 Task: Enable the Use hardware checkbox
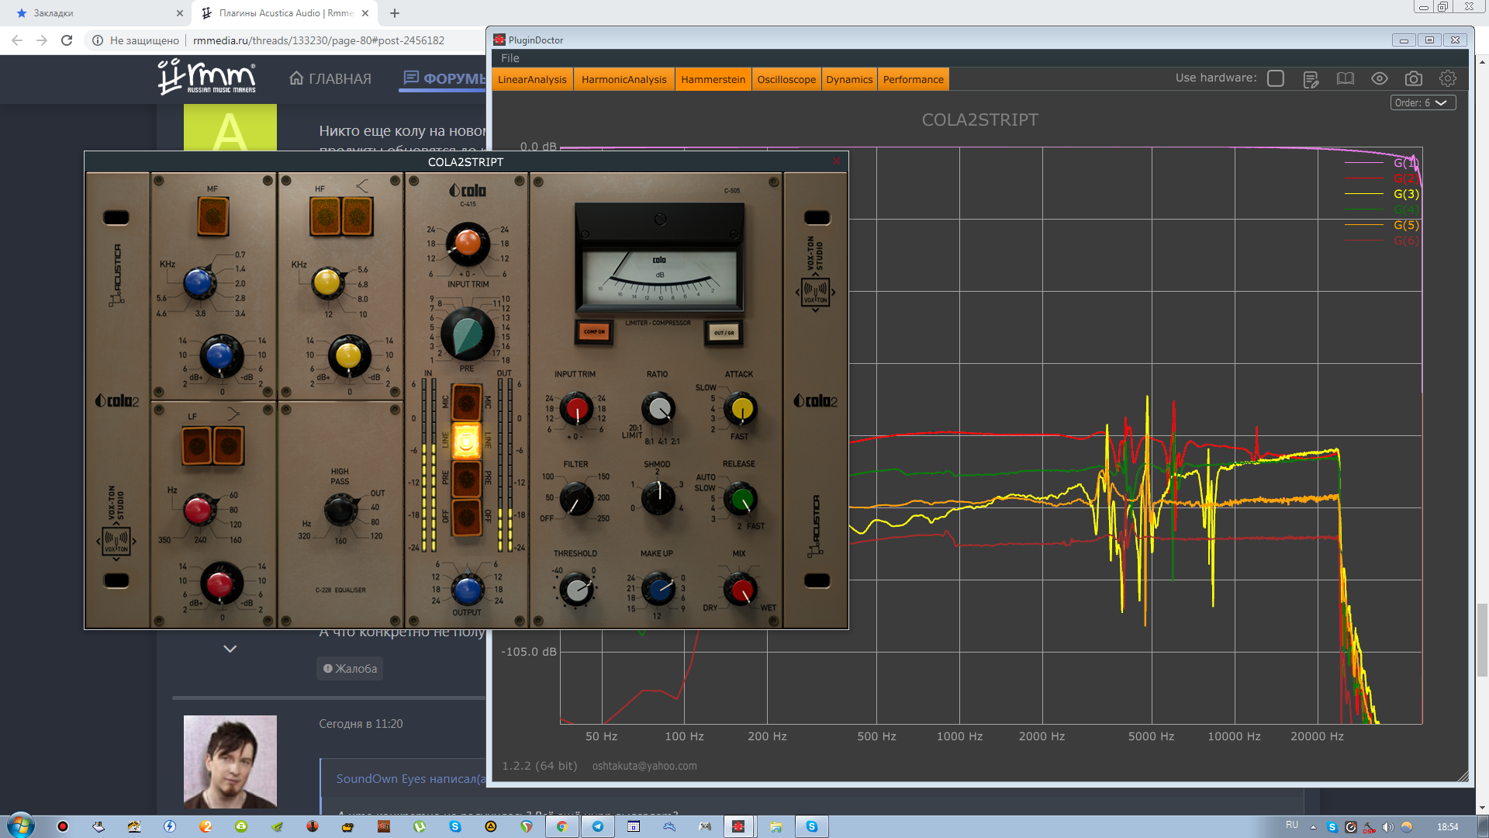(1276, 78)
